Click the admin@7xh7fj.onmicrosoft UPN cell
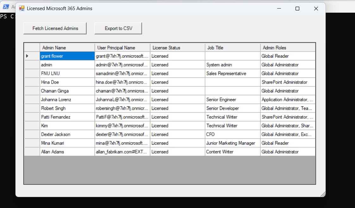 pos(122,65)
